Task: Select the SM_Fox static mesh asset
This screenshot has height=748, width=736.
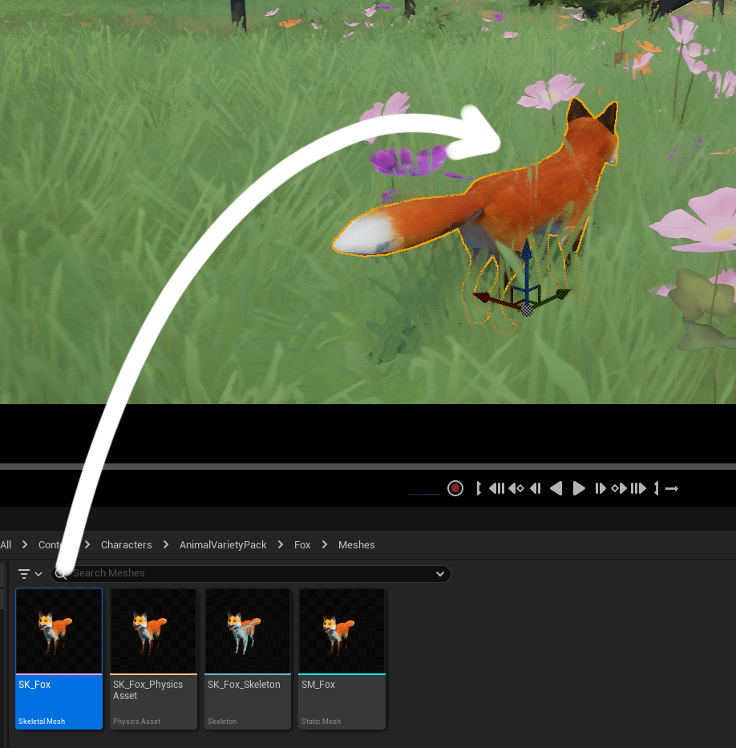Action: pos(342,633)
